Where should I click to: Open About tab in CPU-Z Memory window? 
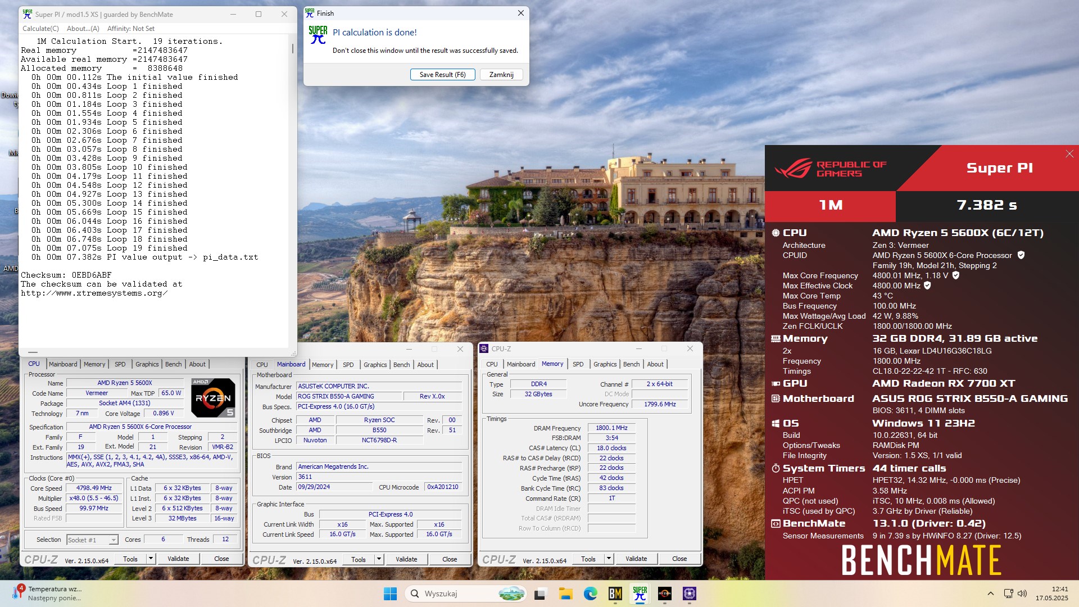[x=655, y=364]
